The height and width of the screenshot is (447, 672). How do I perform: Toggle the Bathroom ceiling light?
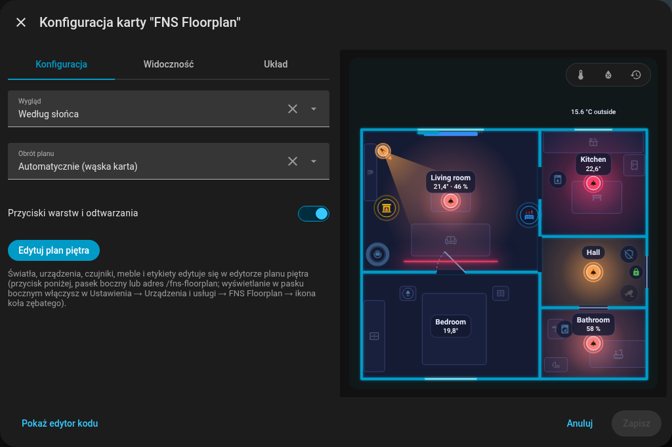(593, 343)
